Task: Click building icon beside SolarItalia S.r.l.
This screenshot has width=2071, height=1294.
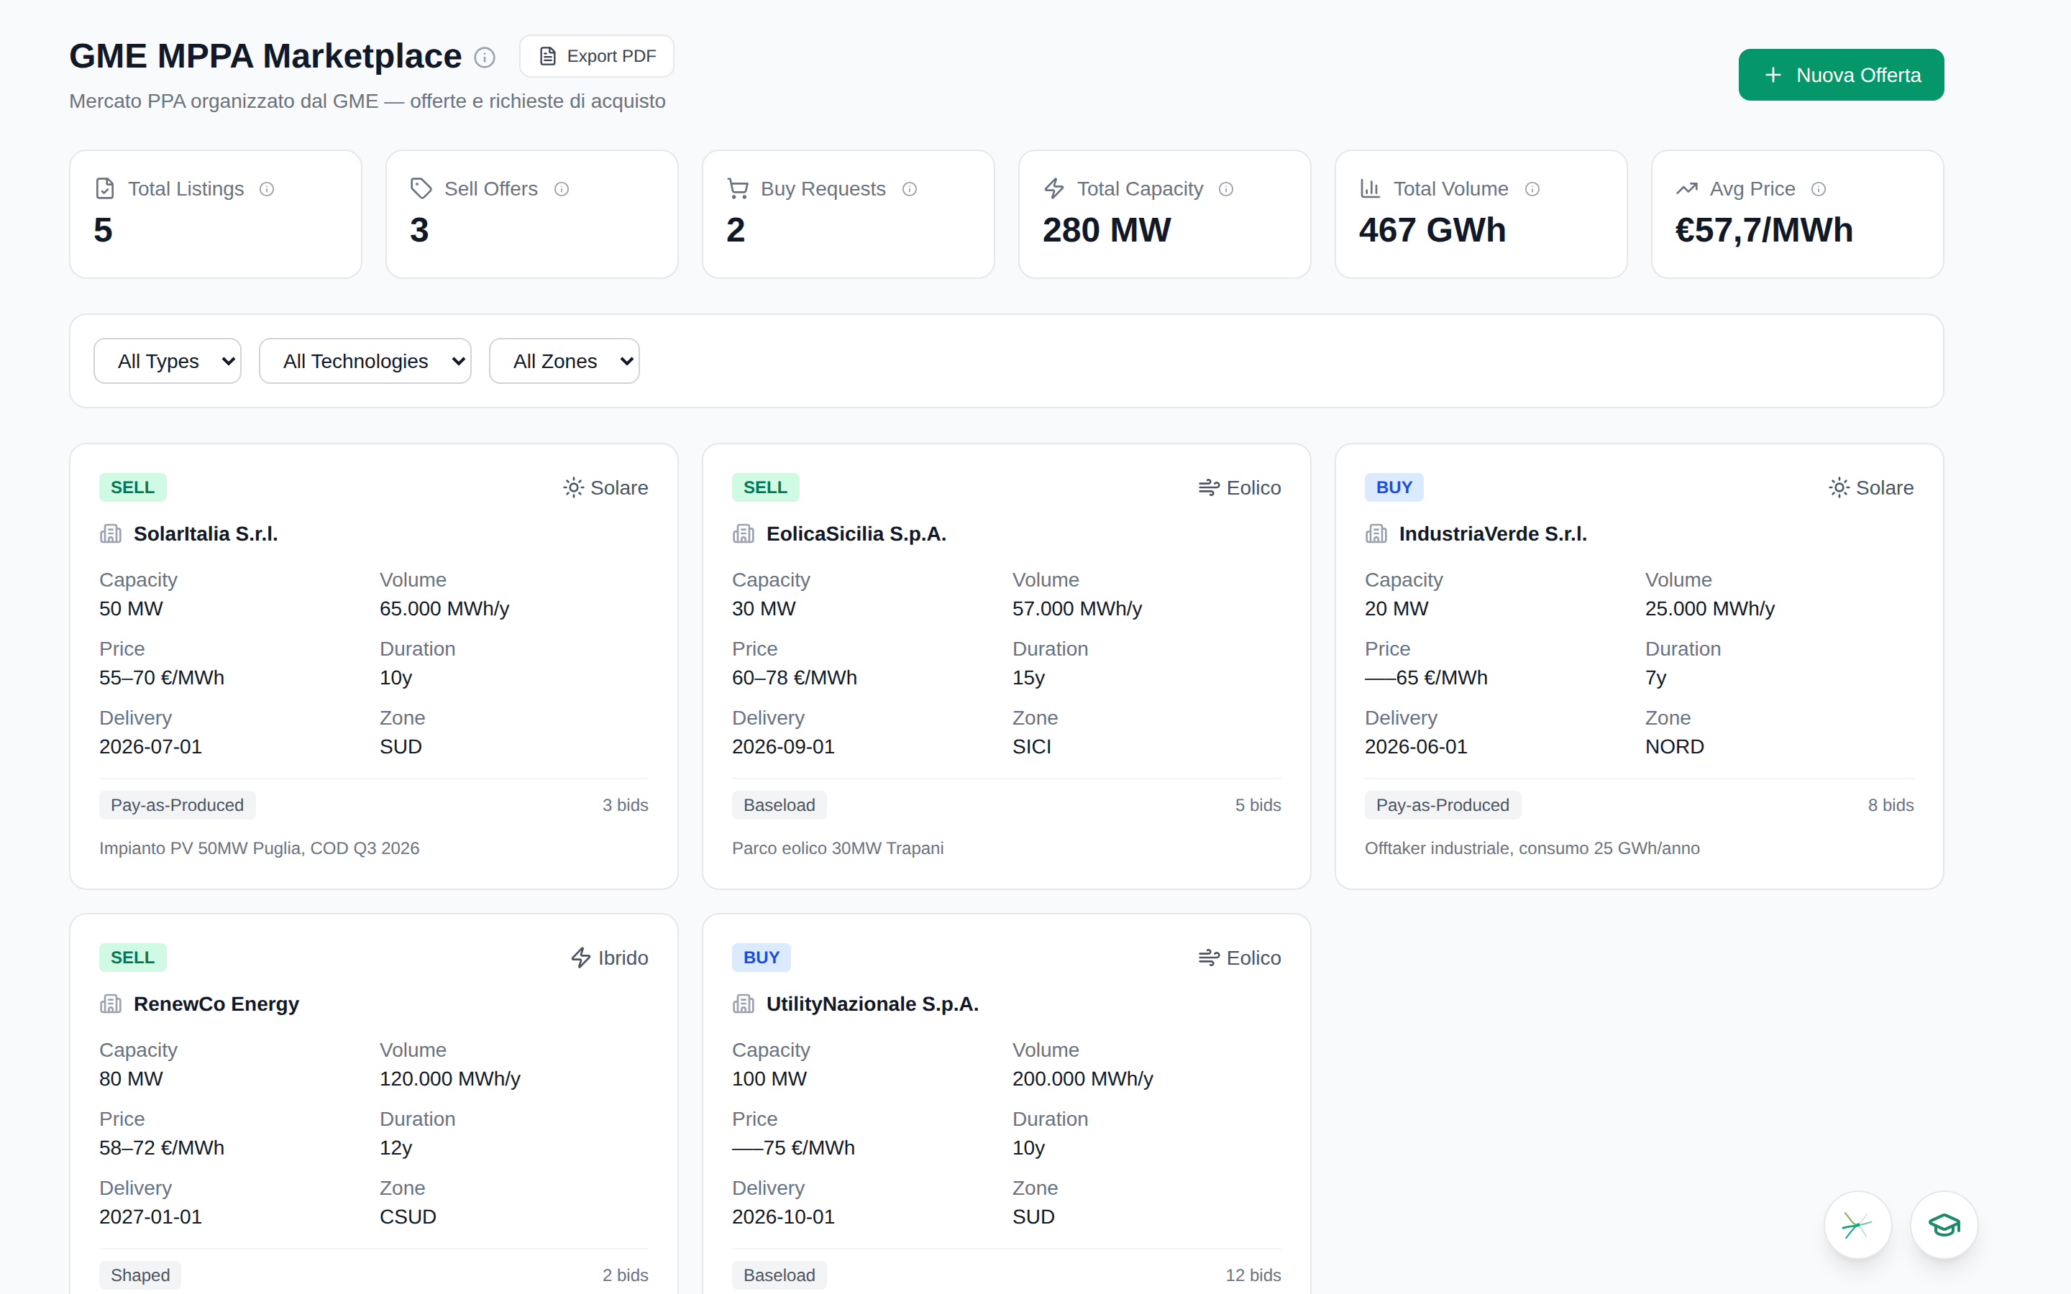Action: 111,534
